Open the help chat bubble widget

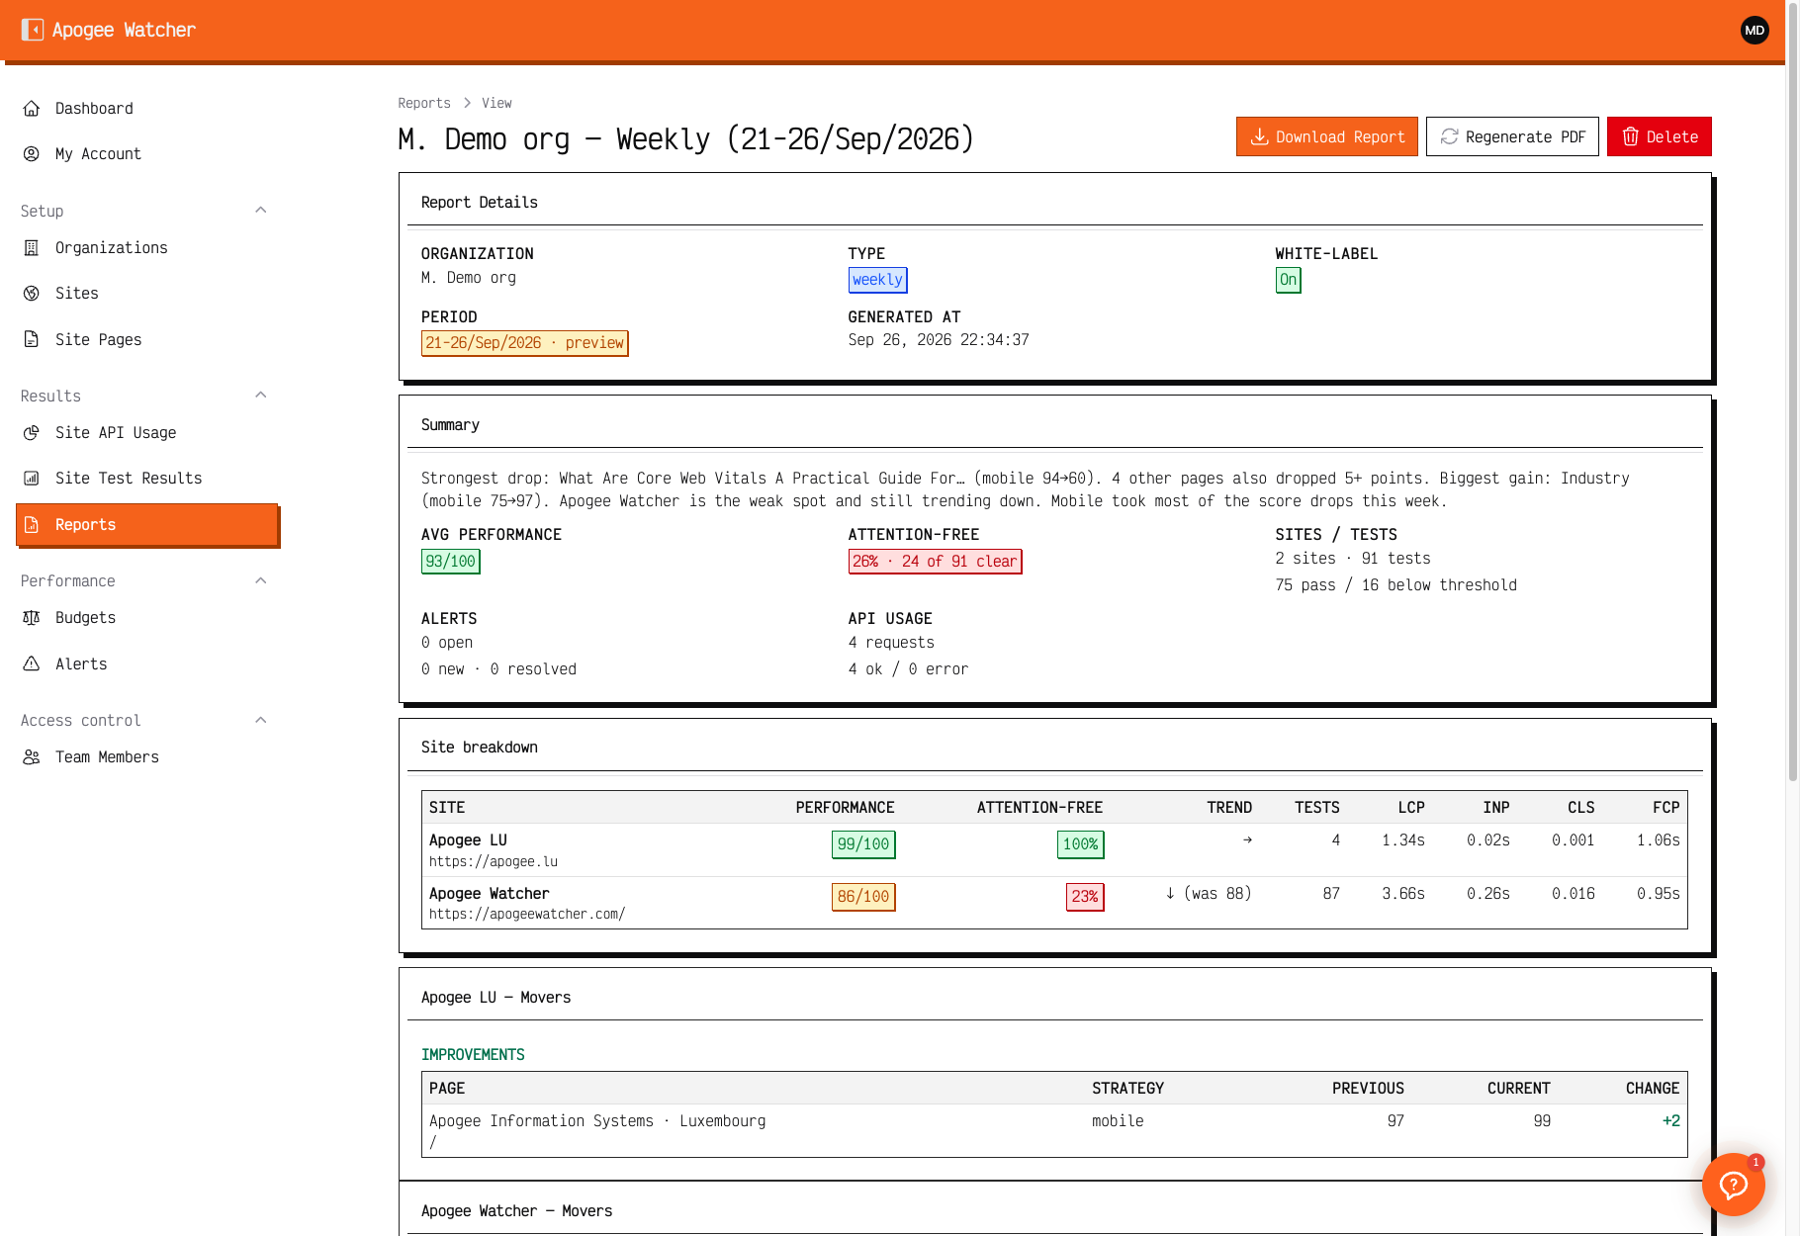[1733, 1184]
